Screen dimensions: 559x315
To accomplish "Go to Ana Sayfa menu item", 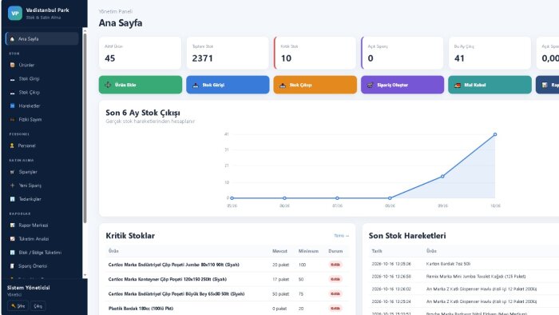I will [x=42, y=39].
